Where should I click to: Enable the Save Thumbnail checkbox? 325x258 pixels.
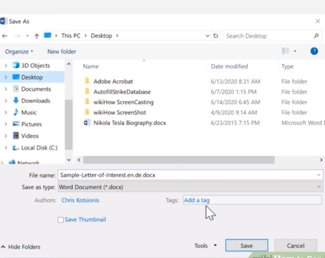tap(60, 220)
